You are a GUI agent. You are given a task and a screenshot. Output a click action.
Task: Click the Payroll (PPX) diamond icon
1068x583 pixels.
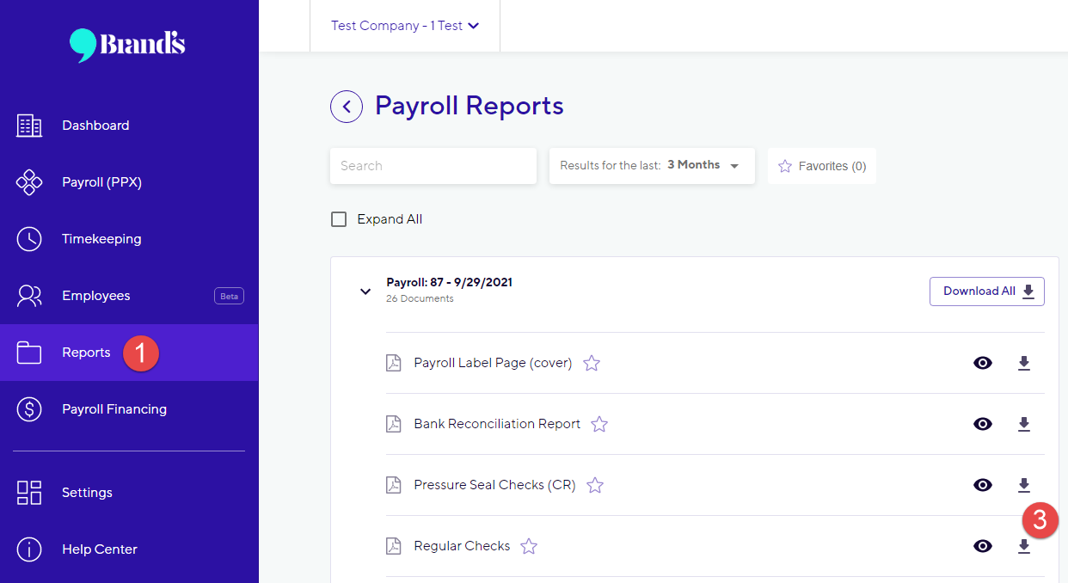pyautogui.click(x=29, y=182)
